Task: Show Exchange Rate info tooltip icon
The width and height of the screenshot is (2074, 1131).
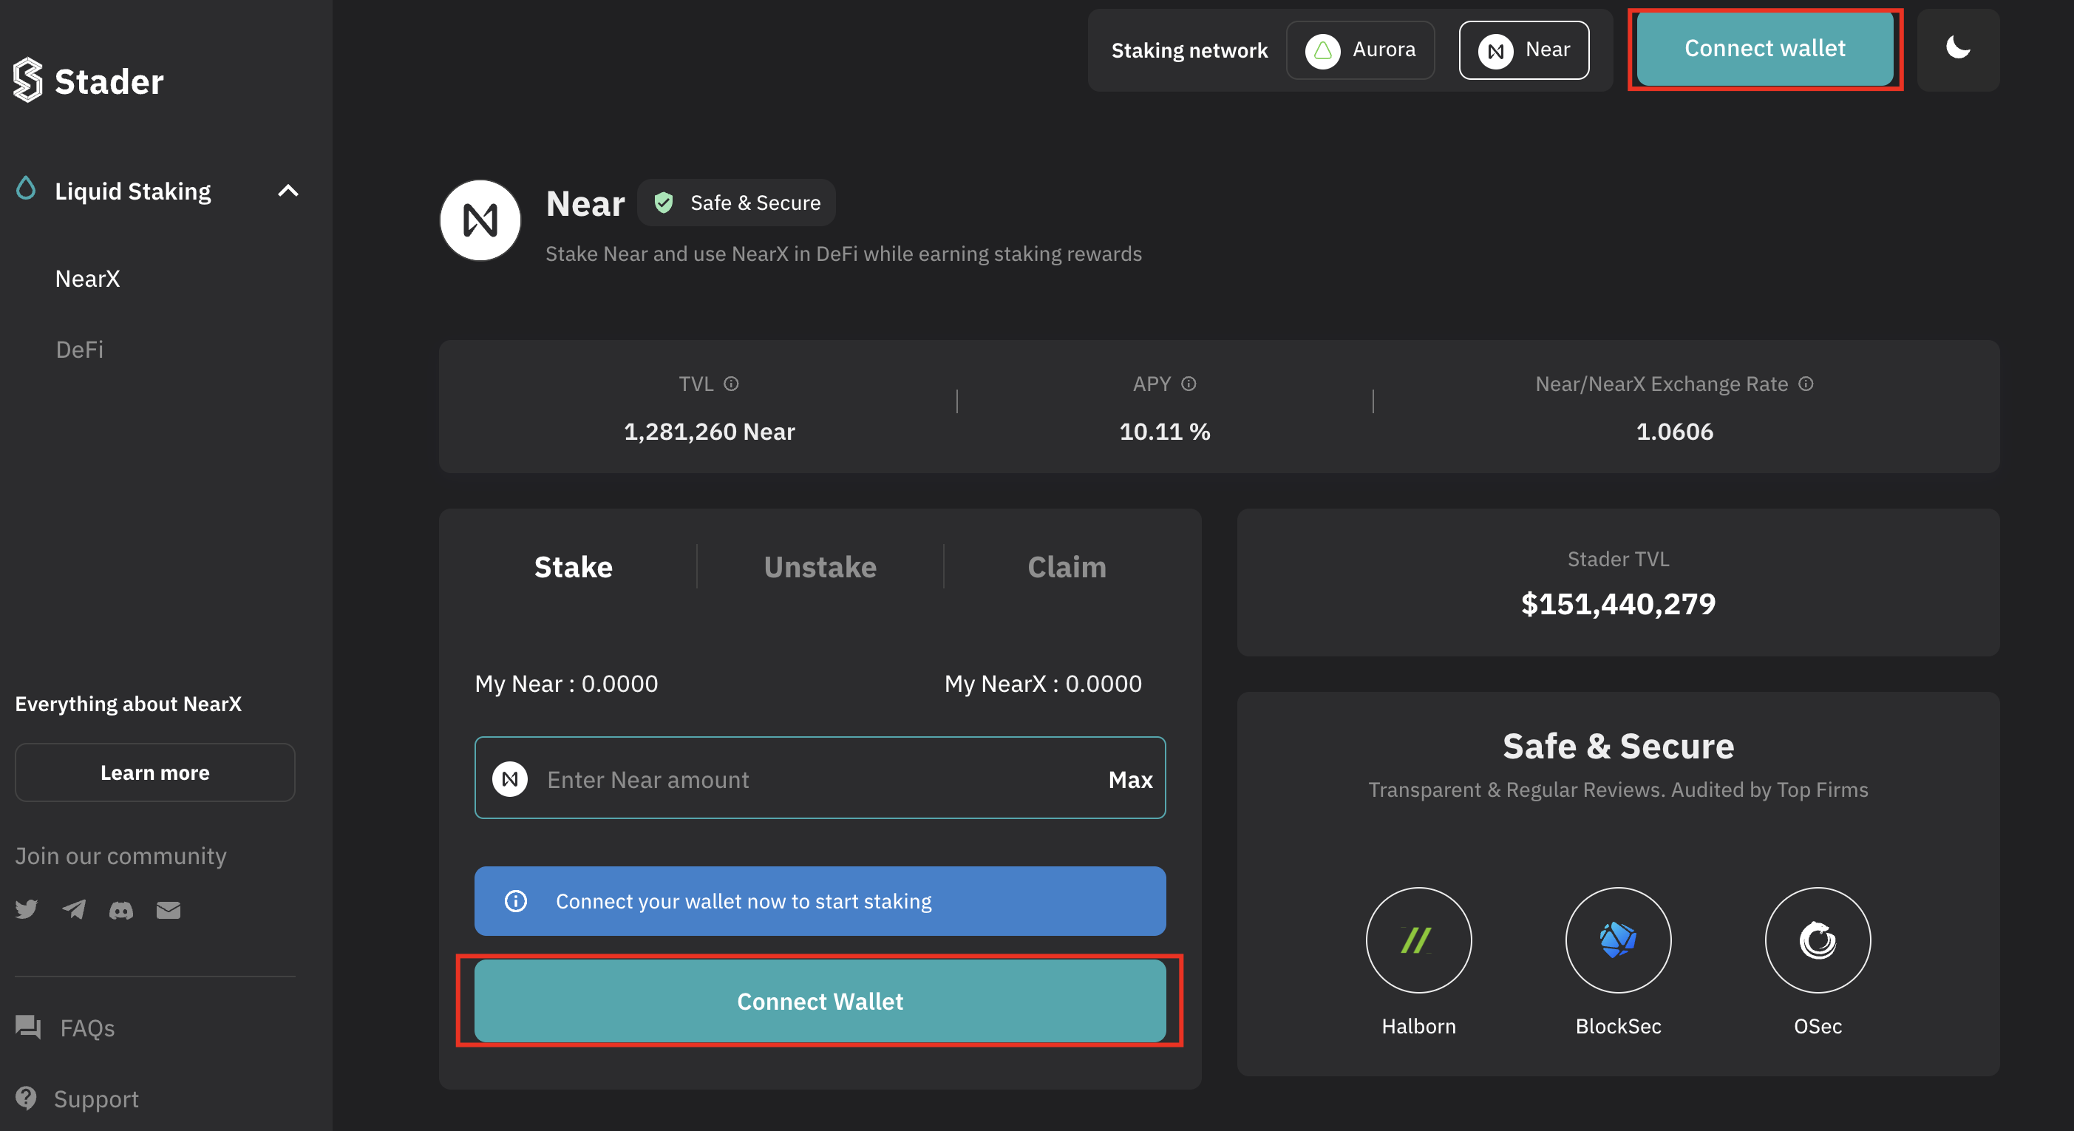Action: coord(1806,384)
